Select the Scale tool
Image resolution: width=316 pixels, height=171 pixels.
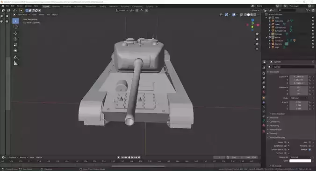15,45
